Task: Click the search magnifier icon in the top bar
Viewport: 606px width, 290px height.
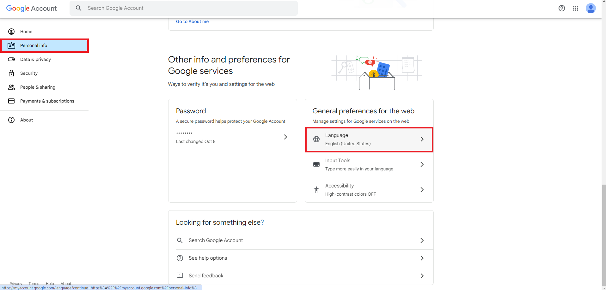Action: click(x=79, y=8)
